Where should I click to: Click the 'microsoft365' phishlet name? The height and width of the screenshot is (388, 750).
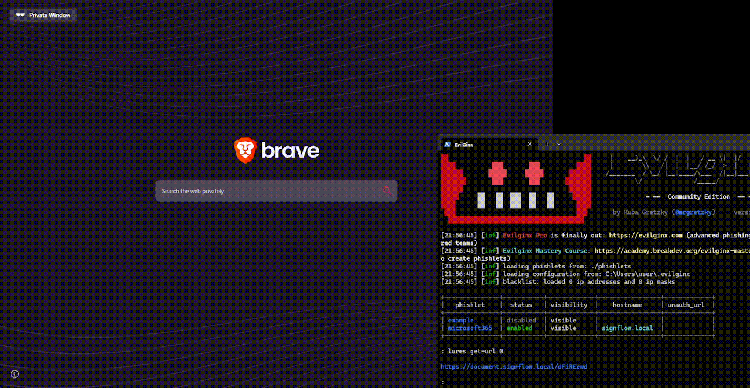[470, 328]
